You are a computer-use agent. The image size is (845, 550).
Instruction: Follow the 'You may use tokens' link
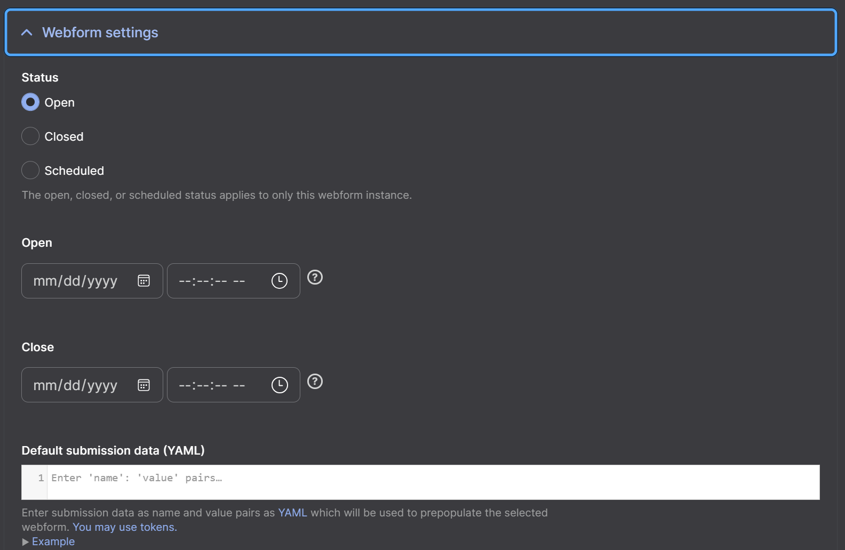tap(125, 527)
